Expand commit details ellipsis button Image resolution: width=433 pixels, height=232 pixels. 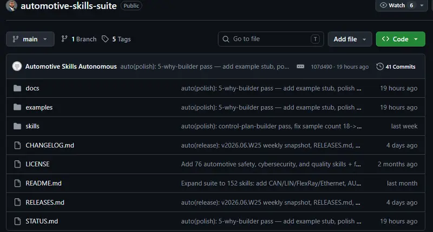click(x=300, y=66)
